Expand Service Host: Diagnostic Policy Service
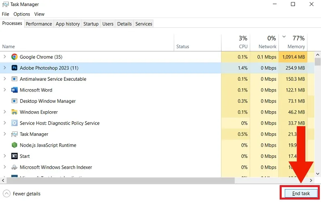The image size is (321, 202). (x=5, y=123)
